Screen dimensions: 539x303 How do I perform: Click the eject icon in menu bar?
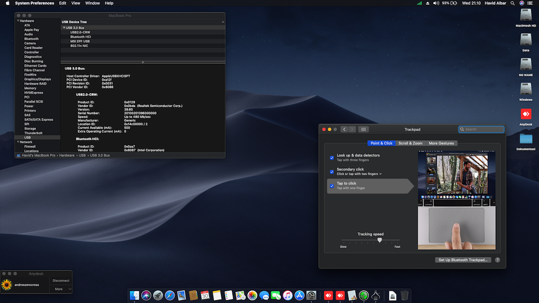pos(428,3)
